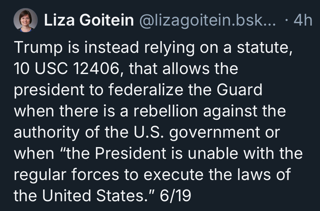Image resolution: width=320 pixels, height=211 pixels.
Task: Click the line 'authority of the U.S. government'
Action: pos(147,133)
